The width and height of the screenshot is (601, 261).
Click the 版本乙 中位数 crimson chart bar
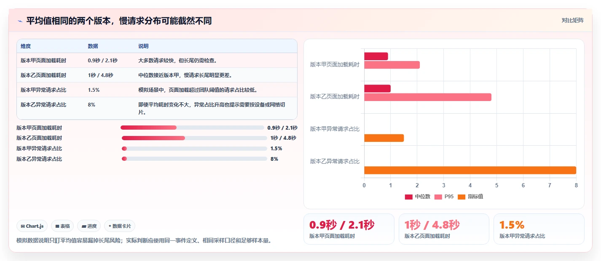377,89
